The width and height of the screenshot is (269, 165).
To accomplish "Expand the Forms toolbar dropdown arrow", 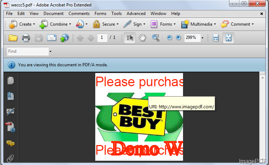I will click(175, 24).
